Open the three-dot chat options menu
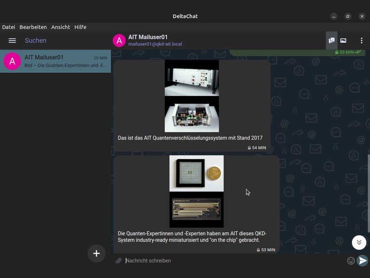Viewport: 370px width, 278px height. (361, 41)
